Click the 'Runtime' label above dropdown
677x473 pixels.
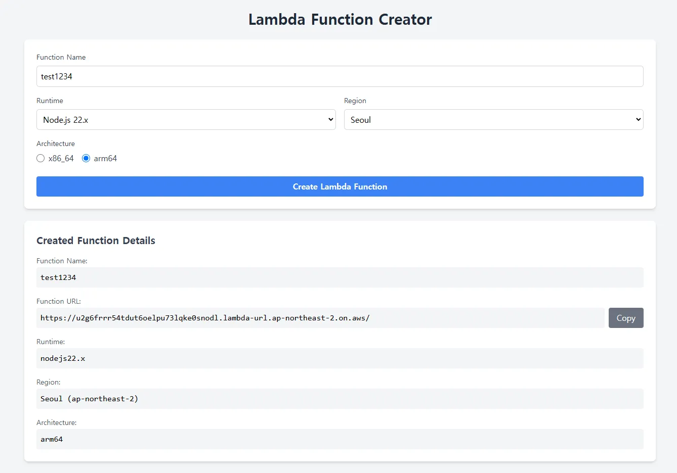50,101
